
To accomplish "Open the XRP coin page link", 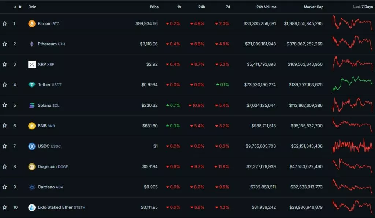I will pos(46,64).
